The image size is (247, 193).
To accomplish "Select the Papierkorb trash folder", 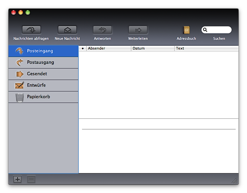I will 43,97.
